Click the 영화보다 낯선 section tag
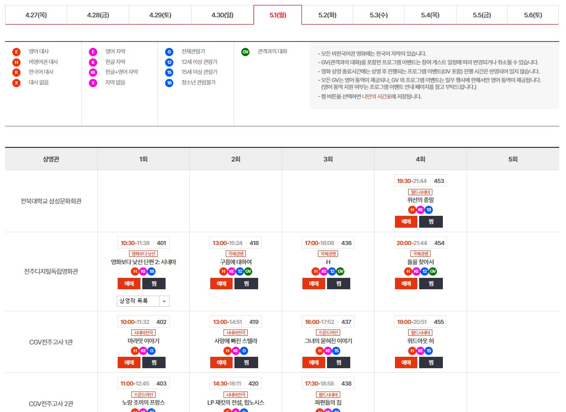The width and height of the screenshot is (566, 412). 143,254
